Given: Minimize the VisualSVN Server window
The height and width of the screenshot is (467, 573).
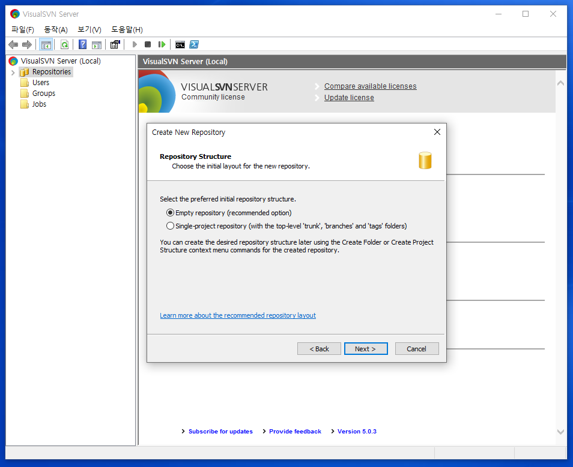Looking at the screenshot, I should coord(499,14).
